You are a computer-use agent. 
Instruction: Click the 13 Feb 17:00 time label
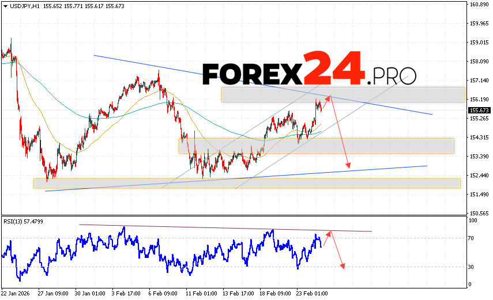[x=238, y=294]
